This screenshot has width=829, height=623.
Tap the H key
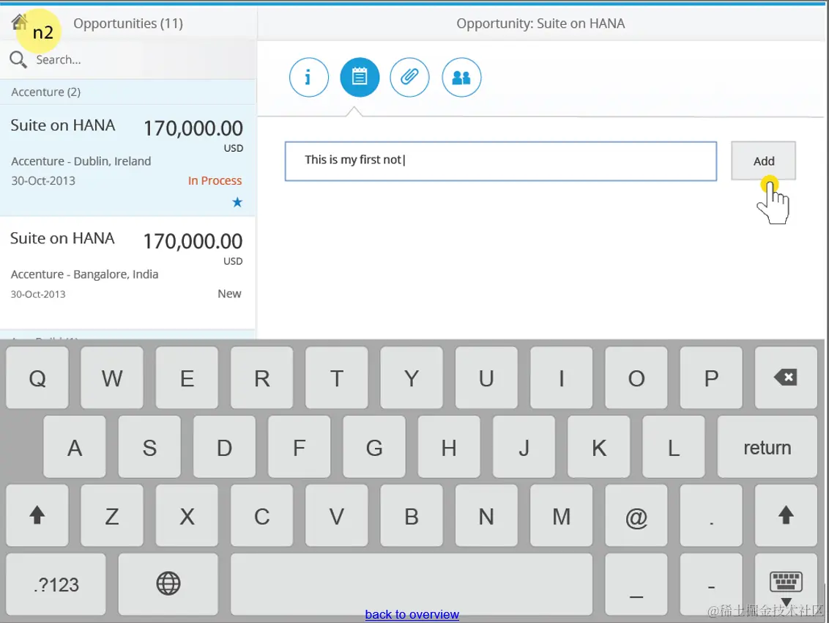coord(449,447)
